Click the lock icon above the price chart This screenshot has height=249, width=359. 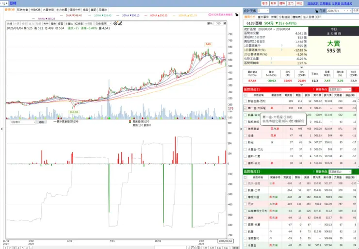click(x=237, y=15)
